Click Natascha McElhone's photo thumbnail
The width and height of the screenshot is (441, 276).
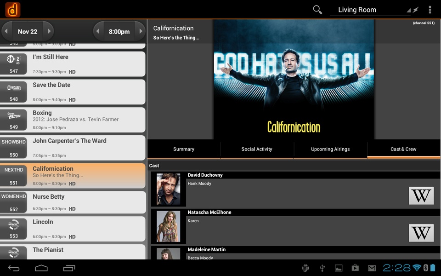(168, 226)
